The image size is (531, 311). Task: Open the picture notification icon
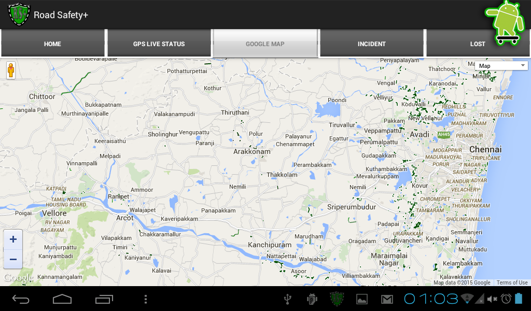click(x=361, y=299)
